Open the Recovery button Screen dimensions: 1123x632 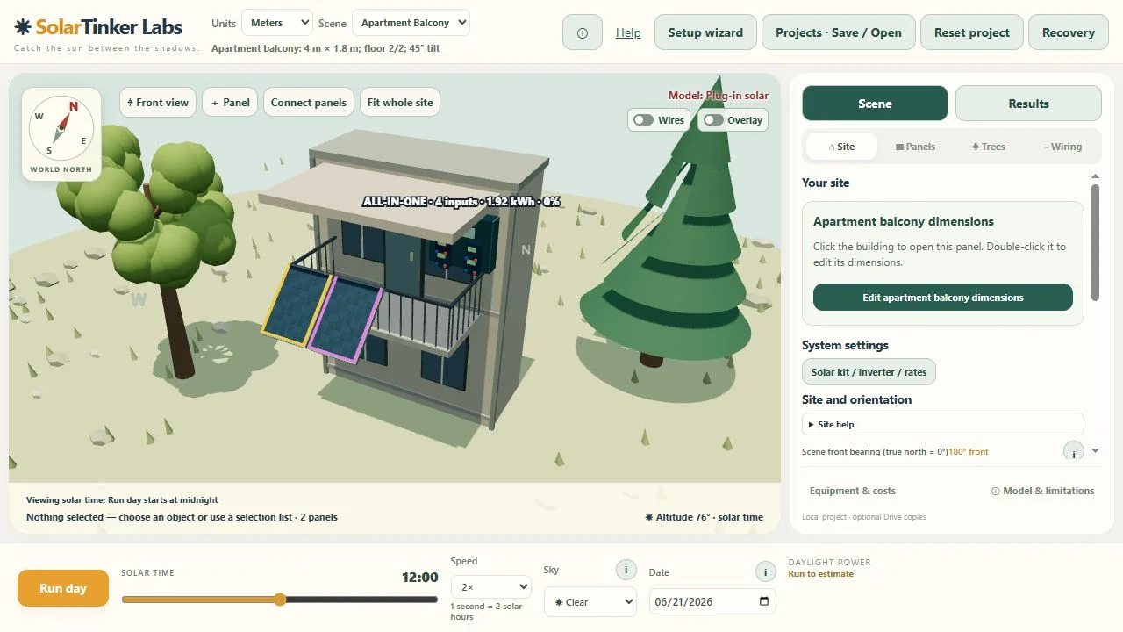pyautogui.click(x=1069, y=32)
